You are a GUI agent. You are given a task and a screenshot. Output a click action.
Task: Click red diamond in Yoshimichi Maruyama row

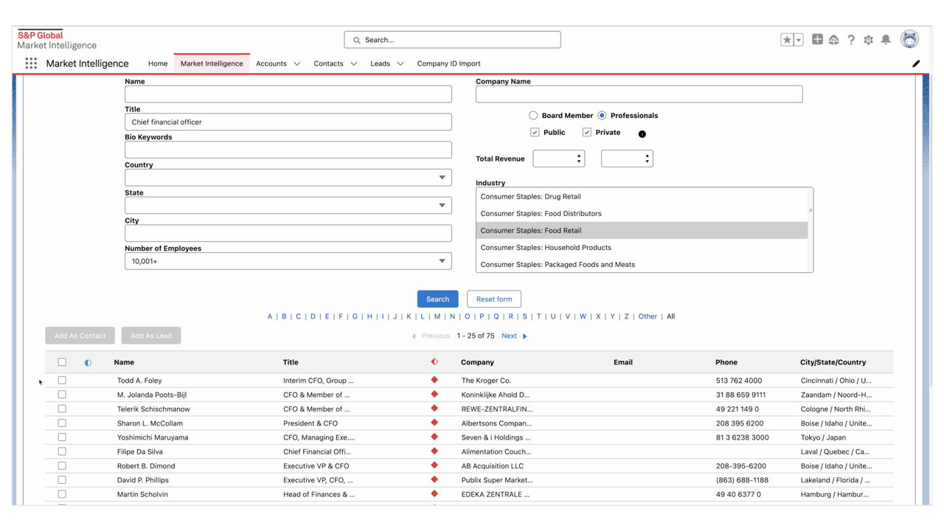(434, 437)
